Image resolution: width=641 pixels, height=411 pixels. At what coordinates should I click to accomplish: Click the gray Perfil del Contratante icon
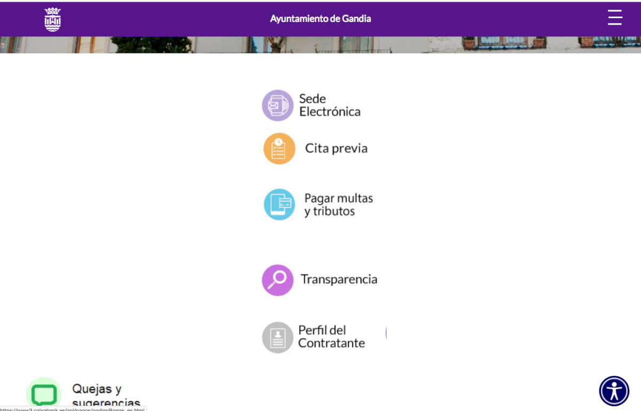(x=278, y=337)
